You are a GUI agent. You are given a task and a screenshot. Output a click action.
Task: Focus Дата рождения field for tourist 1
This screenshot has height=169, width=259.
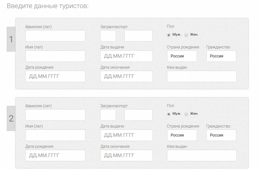55,76
